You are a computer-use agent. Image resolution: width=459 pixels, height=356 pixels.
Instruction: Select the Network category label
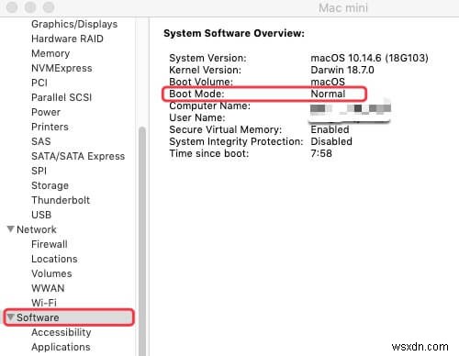coord(37,229)
